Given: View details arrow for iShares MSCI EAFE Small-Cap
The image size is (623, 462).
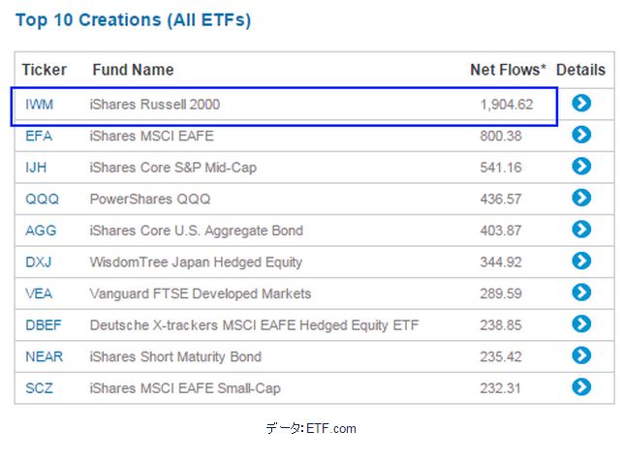Looking at the screenshot, I should pos(581,387).
